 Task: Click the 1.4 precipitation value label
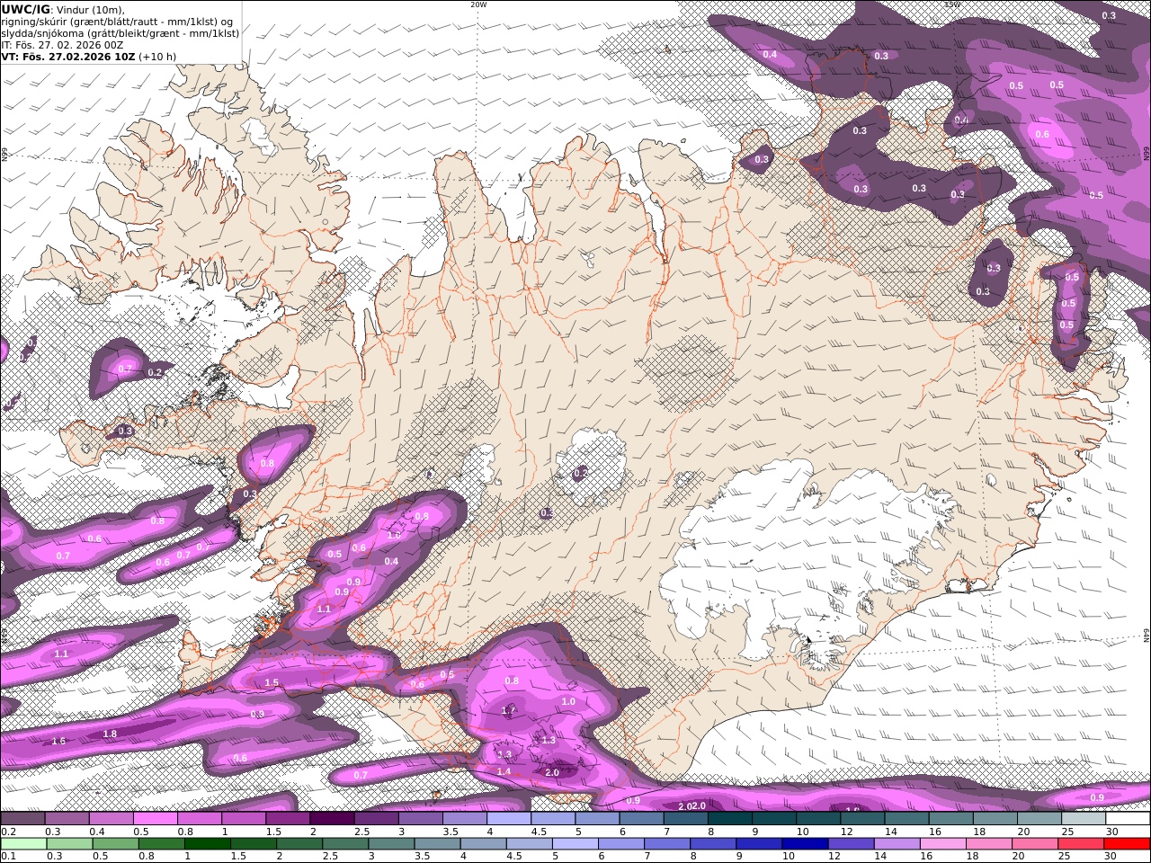tap(504, 771)
